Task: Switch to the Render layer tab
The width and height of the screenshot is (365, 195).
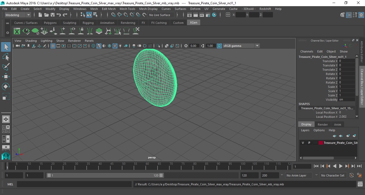Action: [323, 125]
